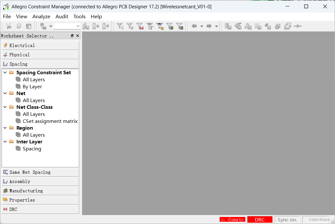335x224 pixels.
Task: Open the Same Net Spacing section
Action: click(x=40, y=172)
